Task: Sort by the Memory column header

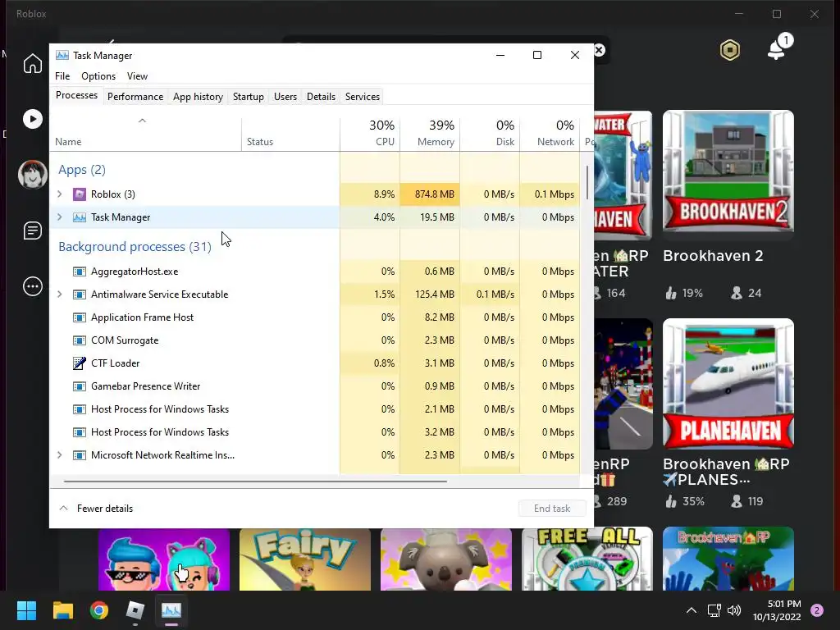Action: (x=430, y=134)
